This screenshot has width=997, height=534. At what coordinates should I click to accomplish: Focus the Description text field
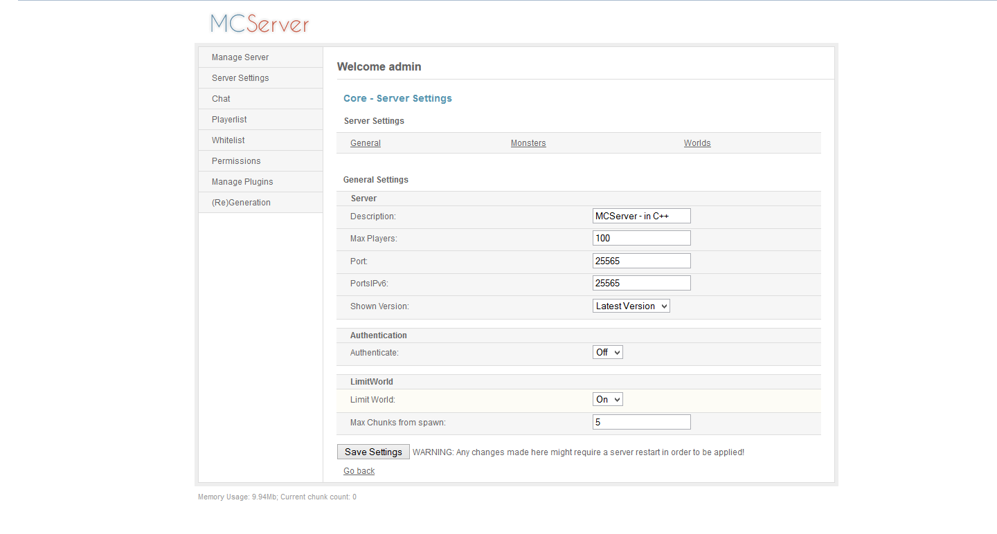pyautogui.click(x=641, y=216)
